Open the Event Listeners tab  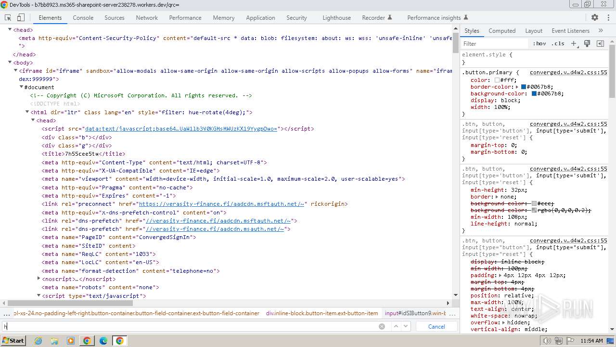click(x=571, y=30)
